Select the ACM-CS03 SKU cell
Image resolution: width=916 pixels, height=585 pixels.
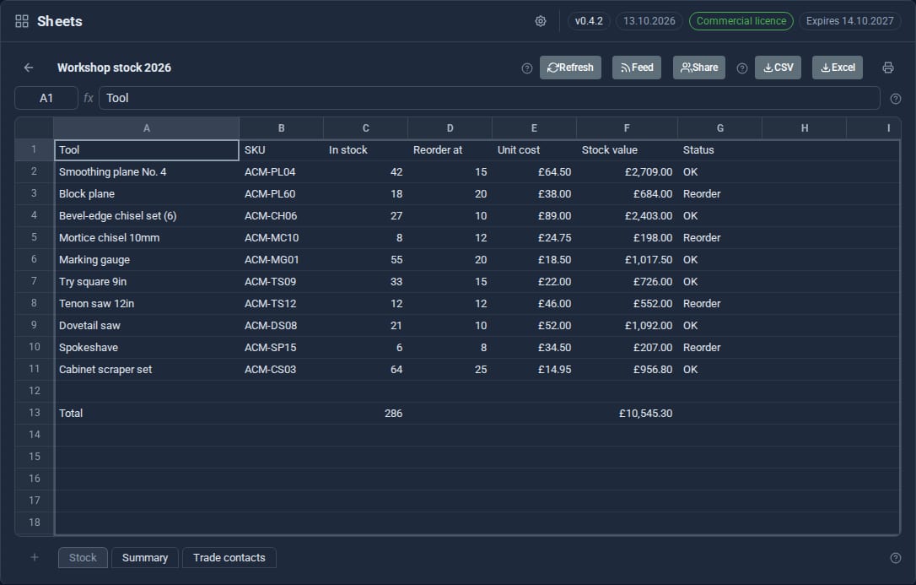282,369
